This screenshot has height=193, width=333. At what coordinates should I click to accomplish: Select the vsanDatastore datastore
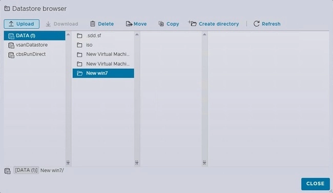tap(34, 45)
